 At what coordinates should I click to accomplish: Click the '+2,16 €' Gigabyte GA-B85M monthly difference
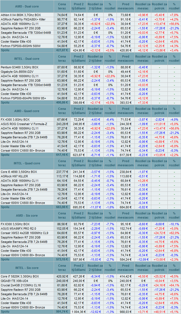[143, 72]
